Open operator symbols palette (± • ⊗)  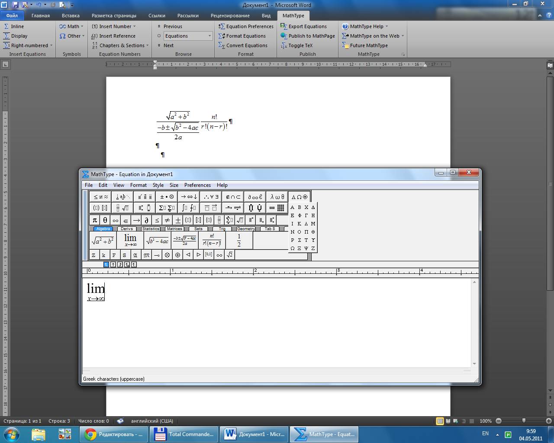pyautogui.click(x=167, y=197)
